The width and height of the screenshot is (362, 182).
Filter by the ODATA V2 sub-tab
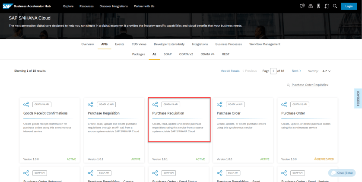(x=186, y=54)
